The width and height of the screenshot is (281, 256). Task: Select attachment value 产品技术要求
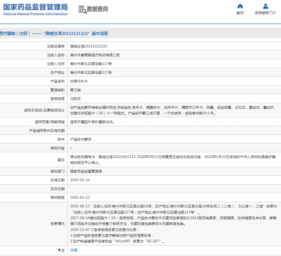(x=81, y=139)
